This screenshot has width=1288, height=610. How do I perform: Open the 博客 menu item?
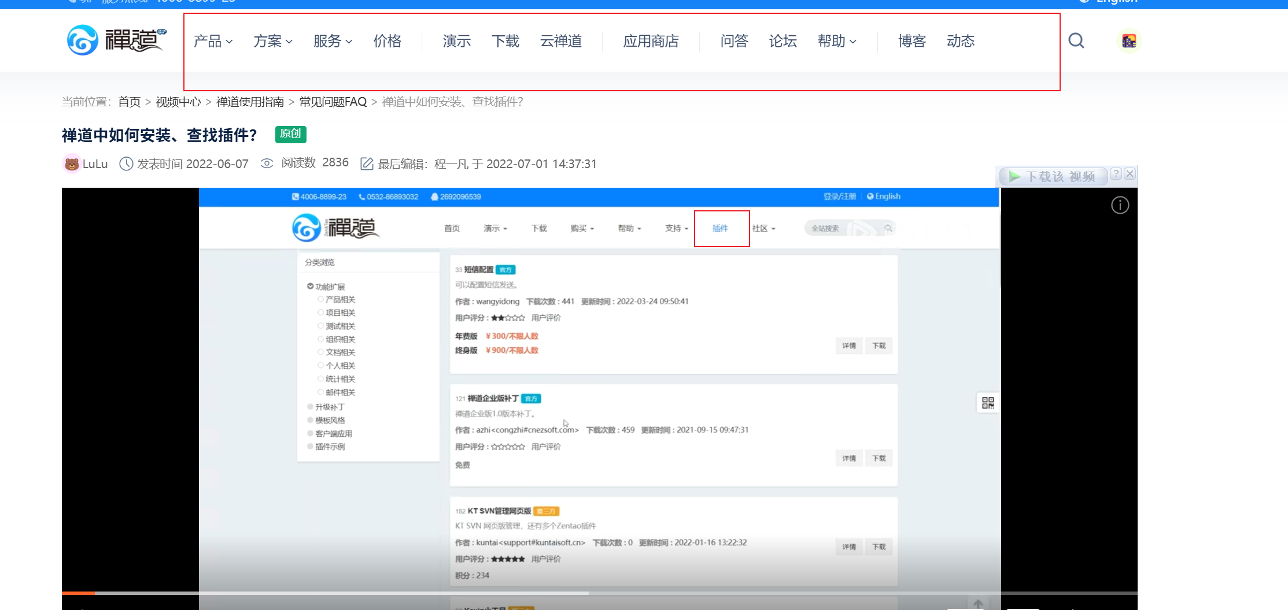coord(912,41)
